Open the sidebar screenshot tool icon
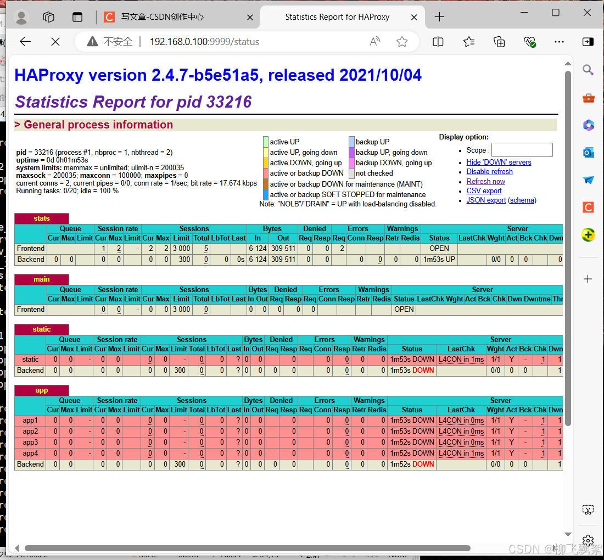604x560 pixels. (x=588, y=510)
